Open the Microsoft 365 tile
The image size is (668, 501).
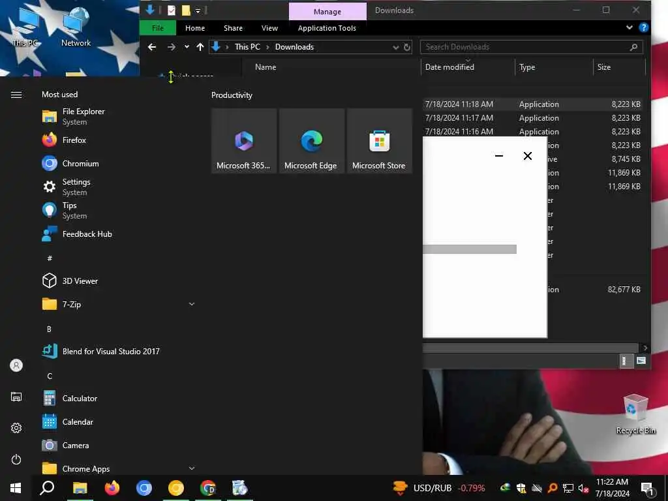(244, 141)
